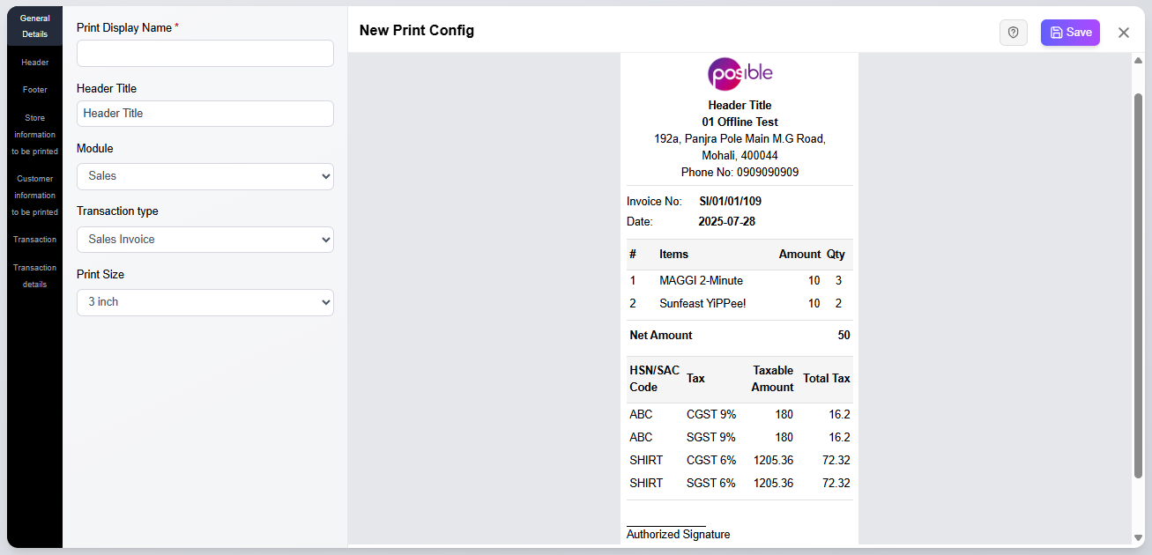Image resolution: width=1152 pixels, height=555 pixels.
Task: Open the Transaction type dropdown
Action: tap(204, 240)
